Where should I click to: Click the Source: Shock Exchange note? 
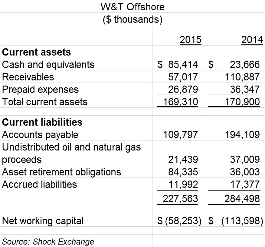click(x=48, y=242)
